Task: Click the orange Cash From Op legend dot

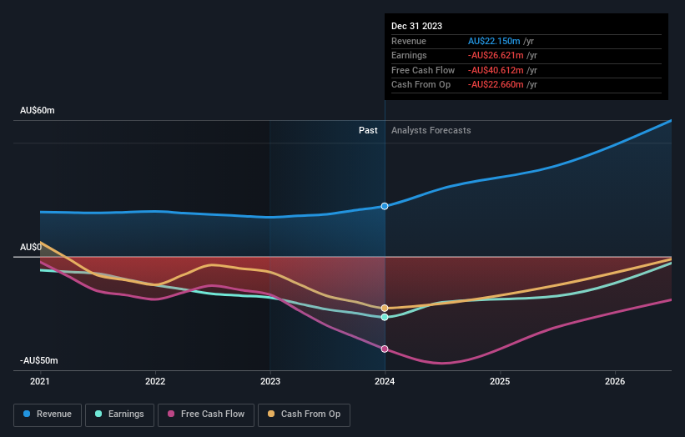Action: click(271, 414)
